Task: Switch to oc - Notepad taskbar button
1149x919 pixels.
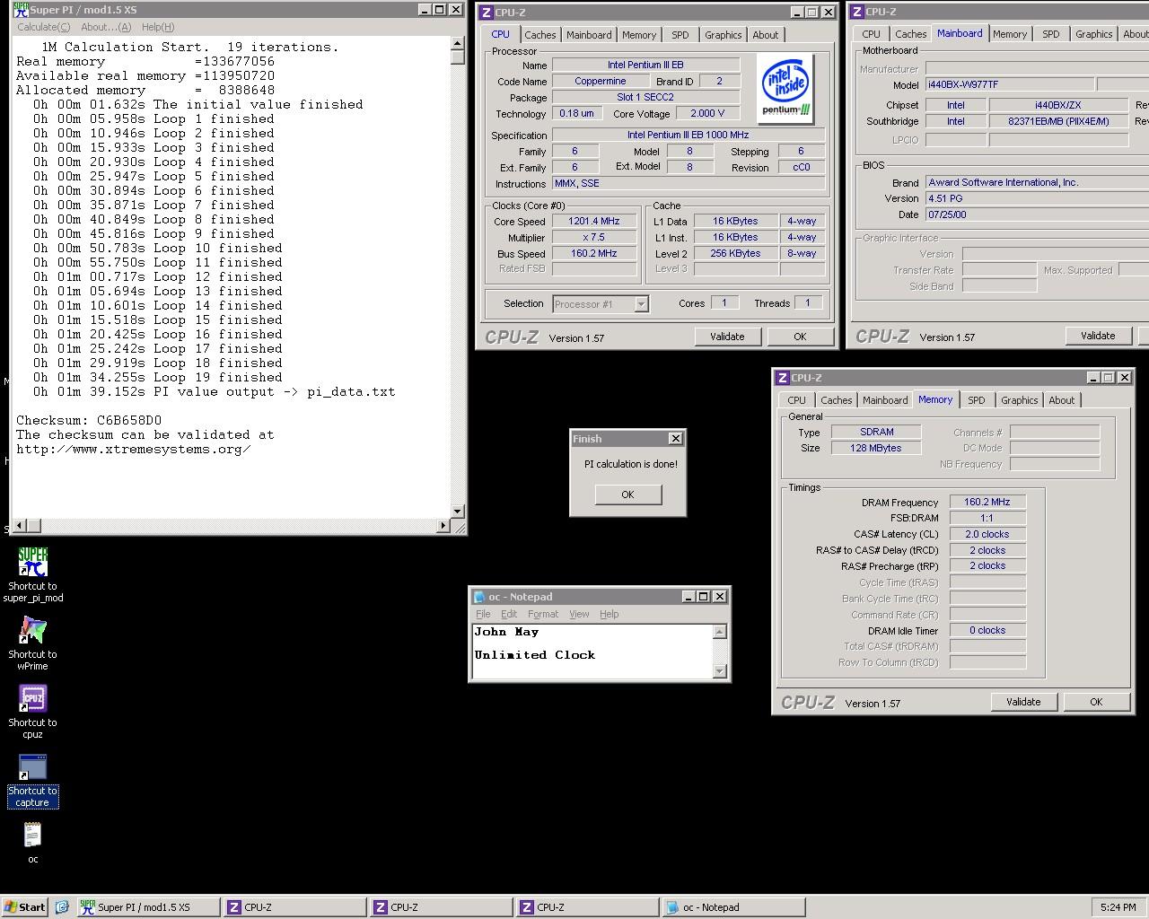Action: (733, 907)
